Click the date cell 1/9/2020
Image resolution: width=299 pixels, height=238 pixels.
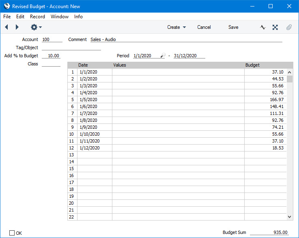pyautogui.click(x=95, y=127)
